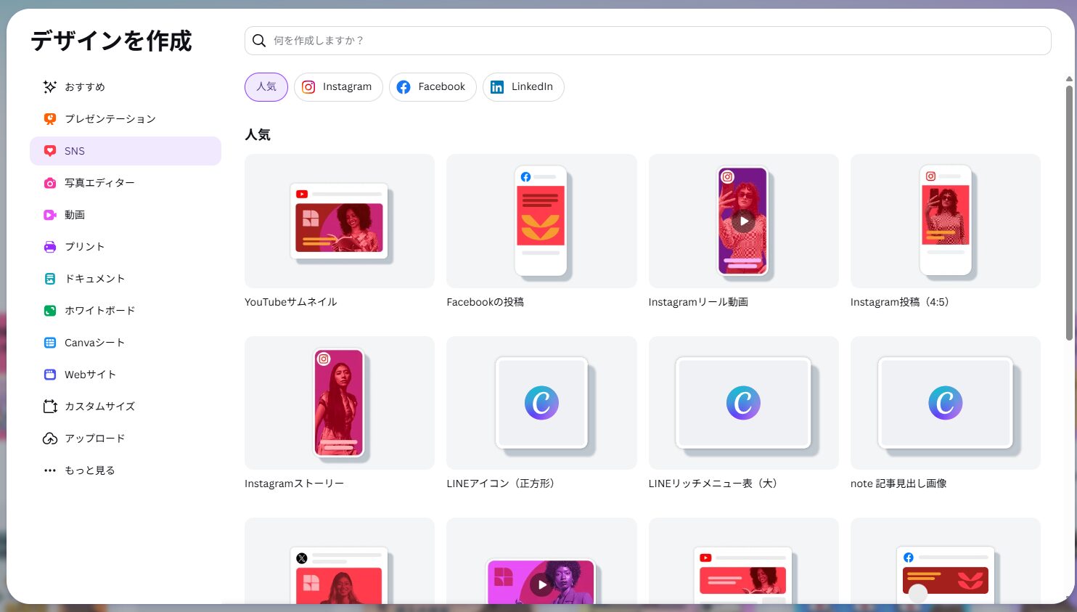Open the YouTube banner template in bottom row
This screenshot has height=612, width=1077.
743,560
